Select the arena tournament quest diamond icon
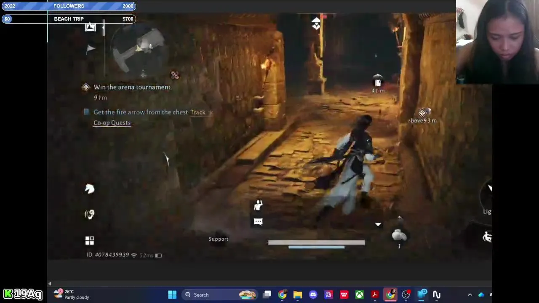The image size is (539, 303). [x=86, y=87]
